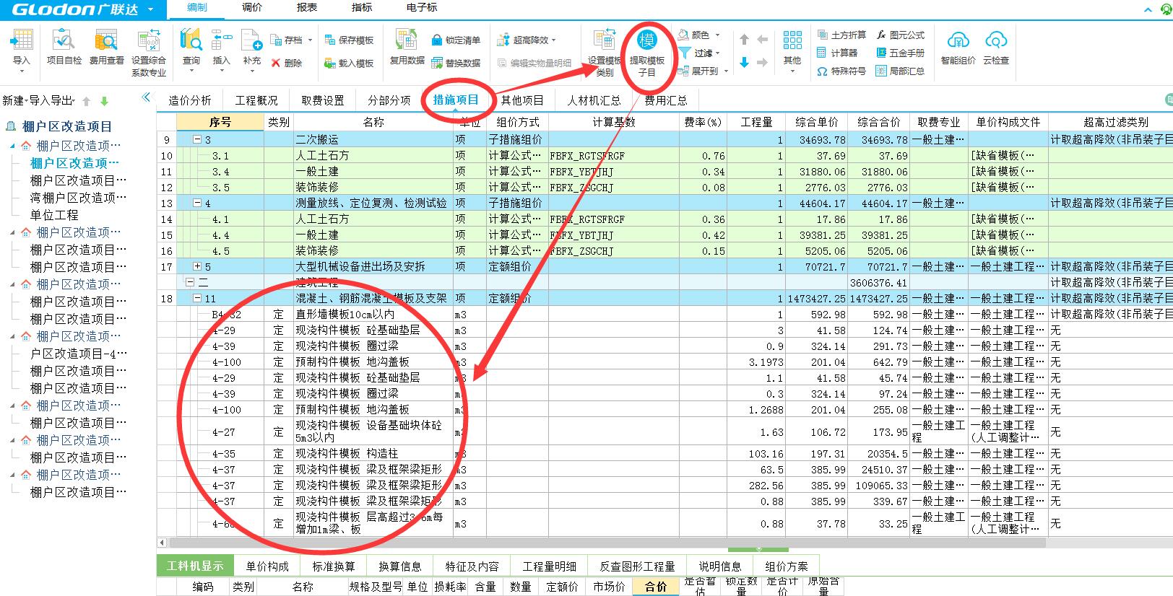The width and height of the screenshot is (1173, 596).
Task: Switch to the 电子标 ribbon tab
Action: [423, 7]
